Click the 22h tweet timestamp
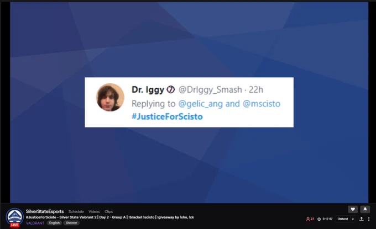 pos(256,90)
